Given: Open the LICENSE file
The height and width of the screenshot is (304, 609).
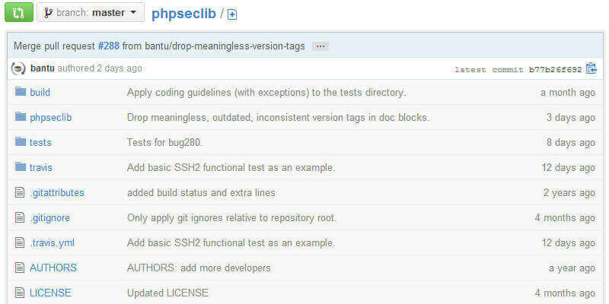Looking at the screenshot, I should pyautogui.click(x=50, y=293).
